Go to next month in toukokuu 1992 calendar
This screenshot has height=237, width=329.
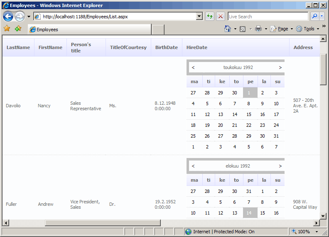(280, 67)
